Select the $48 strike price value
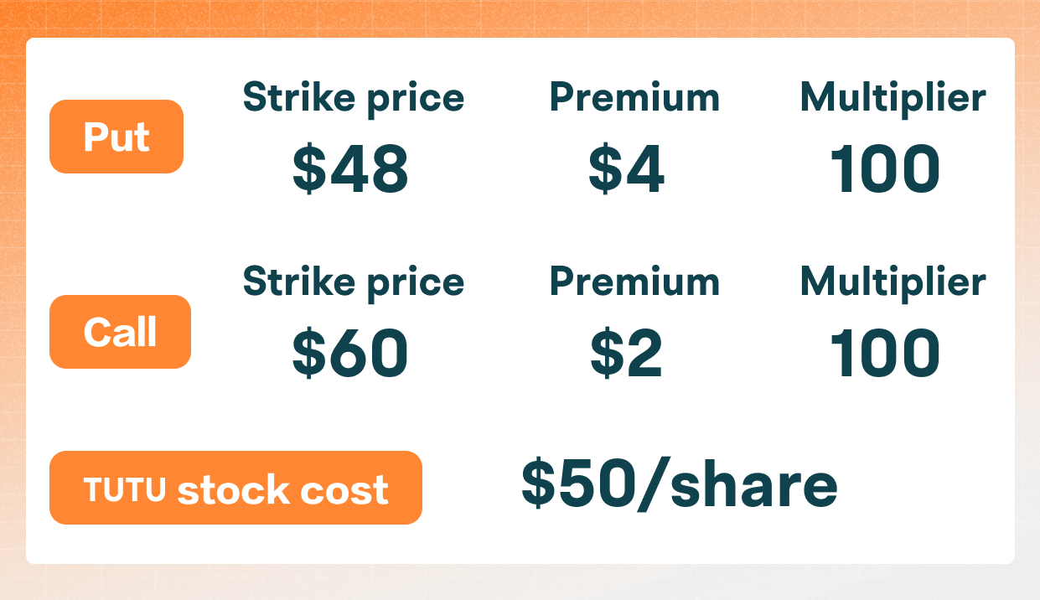 tap(350, 169)
